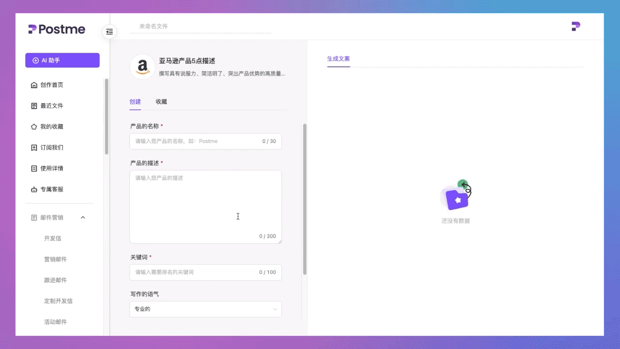The image size is (620, 349).
Task: Click the Postme icon in the top-right corner
Action: click(575, 26)
